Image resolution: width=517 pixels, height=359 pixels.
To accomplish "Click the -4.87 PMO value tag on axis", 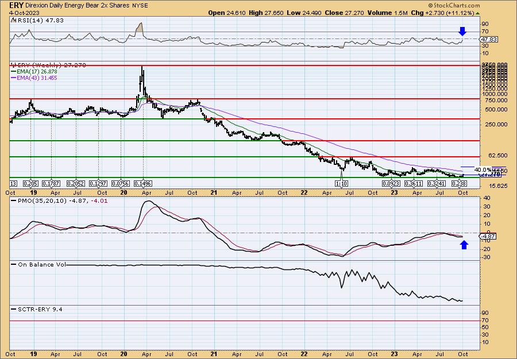I will tap(488, 237).
